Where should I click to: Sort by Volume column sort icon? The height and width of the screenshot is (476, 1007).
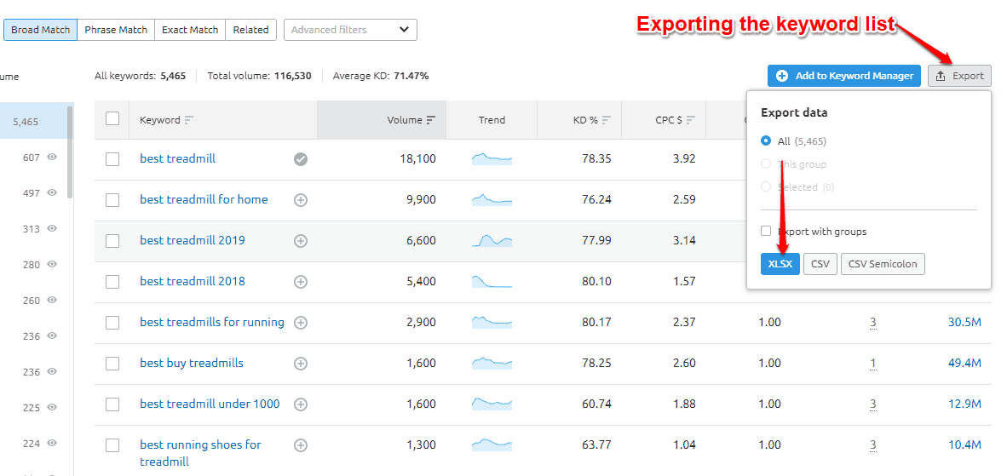point(431,120)
